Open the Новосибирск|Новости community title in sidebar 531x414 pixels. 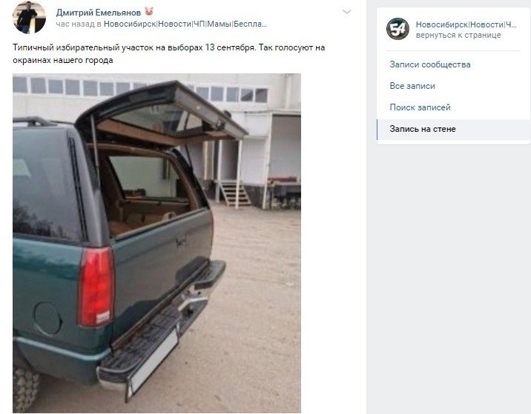[x=466, y=24]
